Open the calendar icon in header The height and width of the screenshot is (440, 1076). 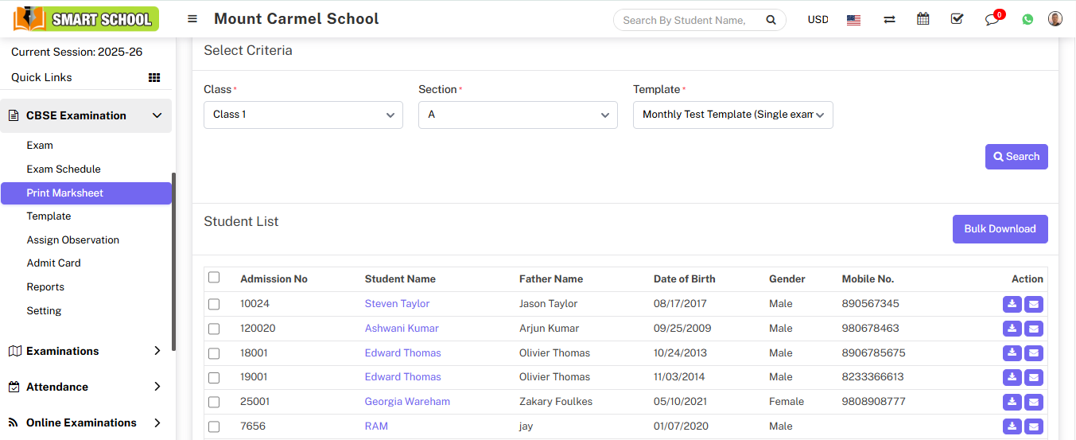[923, 19]
